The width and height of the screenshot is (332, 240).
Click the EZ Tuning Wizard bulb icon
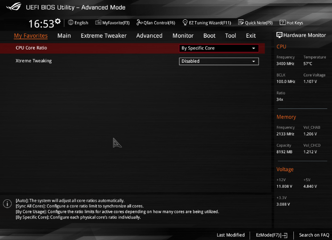pyautogui.click(x=185, y=22)
